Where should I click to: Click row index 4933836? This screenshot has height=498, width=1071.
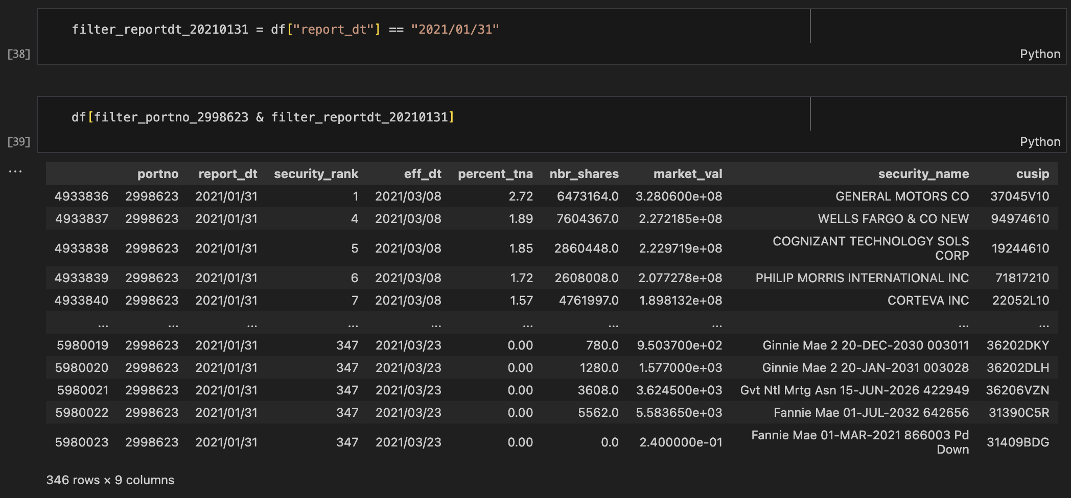click(x=81, y=196)
